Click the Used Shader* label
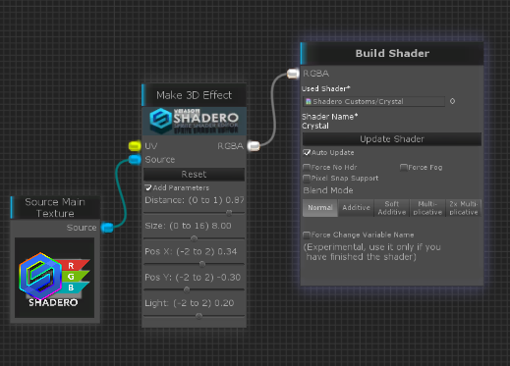 (x=326, y=88)
